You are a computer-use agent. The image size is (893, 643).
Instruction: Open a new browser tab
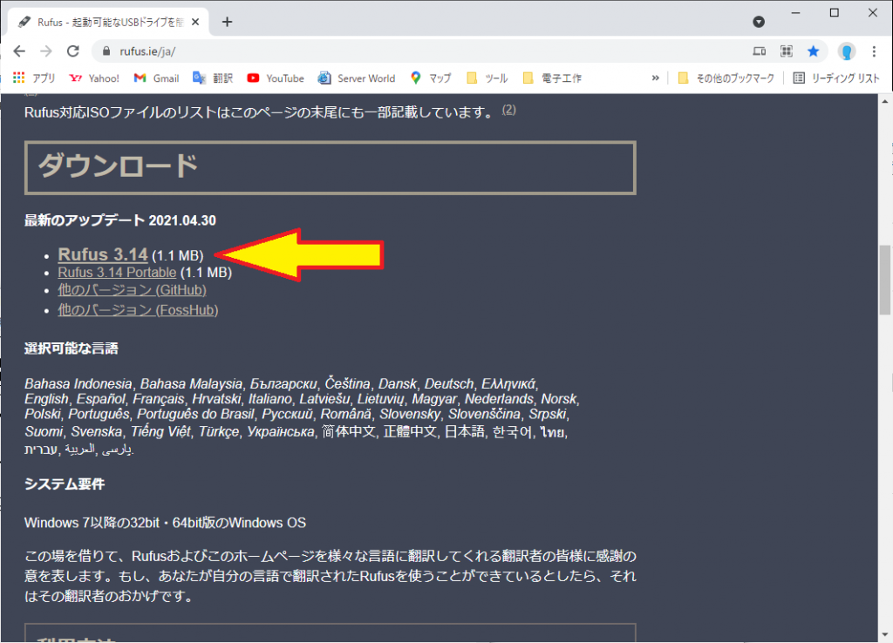point(228,22)
